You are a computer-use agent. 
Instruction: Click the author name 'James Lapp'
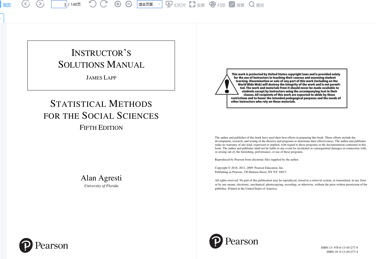pos(101,78)
